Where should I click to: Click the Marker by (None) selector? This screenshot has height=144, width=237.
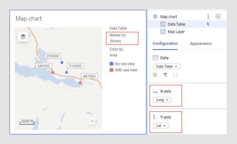[115, 41]
